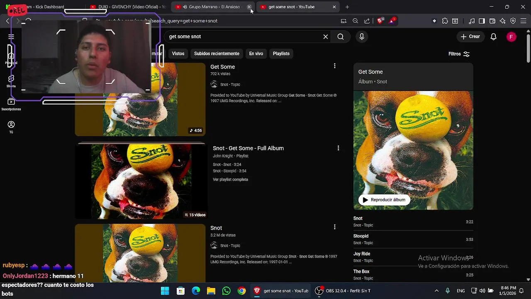
Task: Open Brave Rewards icon
Action: (392, 21)
